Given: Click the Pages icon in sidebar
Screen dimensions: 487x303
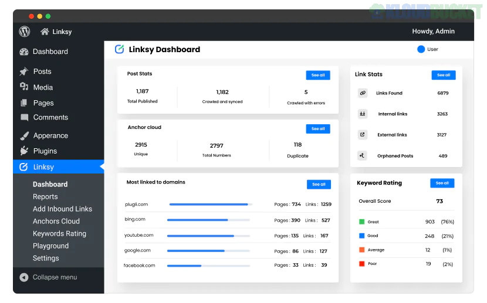Looking at the screenshot, I should 23,103.
